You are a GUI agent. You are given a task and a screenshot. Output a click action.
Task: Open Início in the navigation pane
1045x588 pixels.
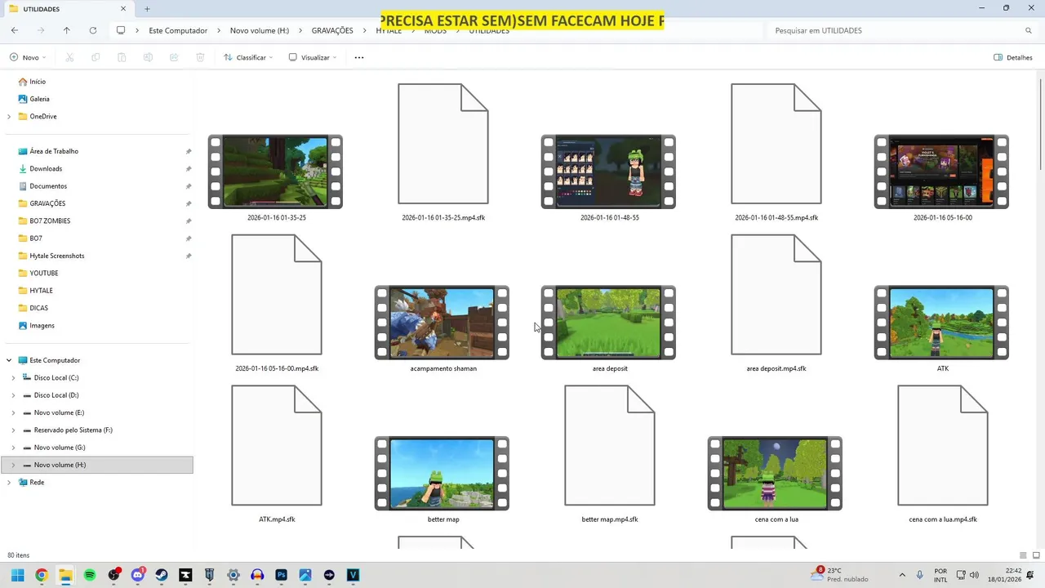click(x=38, y=82)
